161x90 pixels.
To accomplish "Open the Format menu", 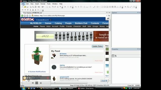I will (x=43, y=4).
